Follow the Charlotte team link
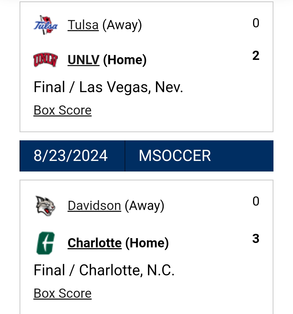This screenshot has height=314, width=293. pos(94,243)
